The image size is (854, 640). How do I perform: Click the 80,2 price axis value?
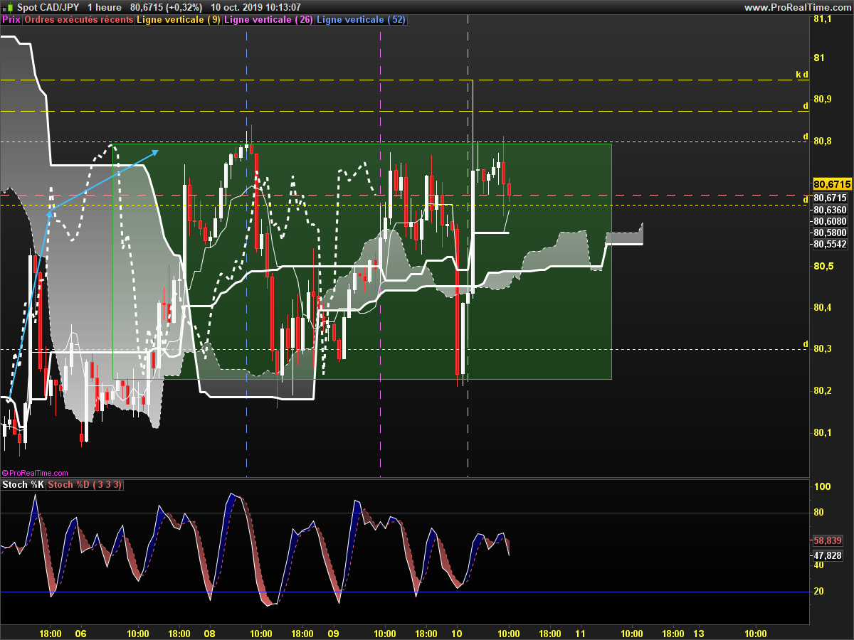[x=821, y=390]
